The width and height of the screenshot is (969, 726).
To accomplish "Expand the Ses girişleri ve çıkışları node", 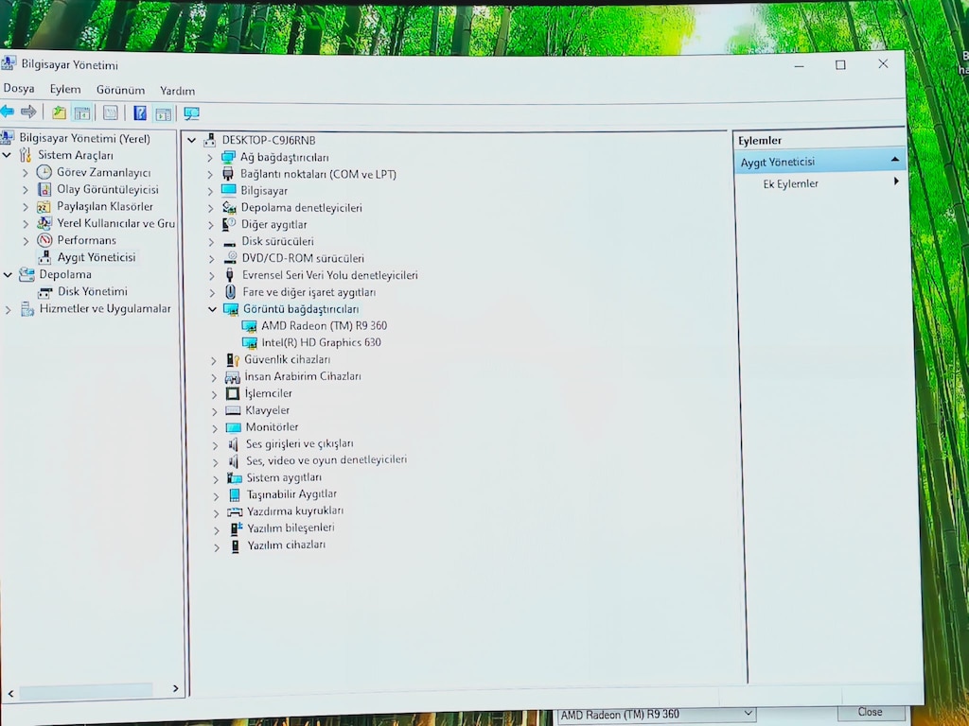I will pyautogui.click(x=215, y=444).
